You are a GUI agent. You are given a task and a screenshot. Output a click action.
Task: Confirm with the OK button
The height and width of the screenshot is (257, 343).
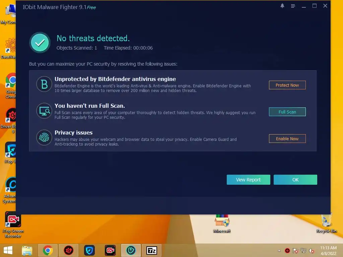(295, 180)
